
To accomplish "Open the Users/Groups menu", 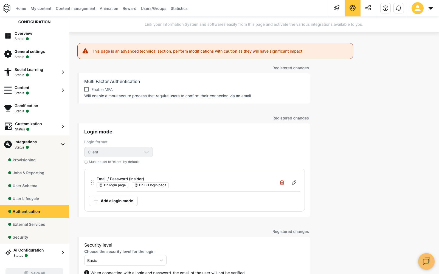I will pos(153,8).
